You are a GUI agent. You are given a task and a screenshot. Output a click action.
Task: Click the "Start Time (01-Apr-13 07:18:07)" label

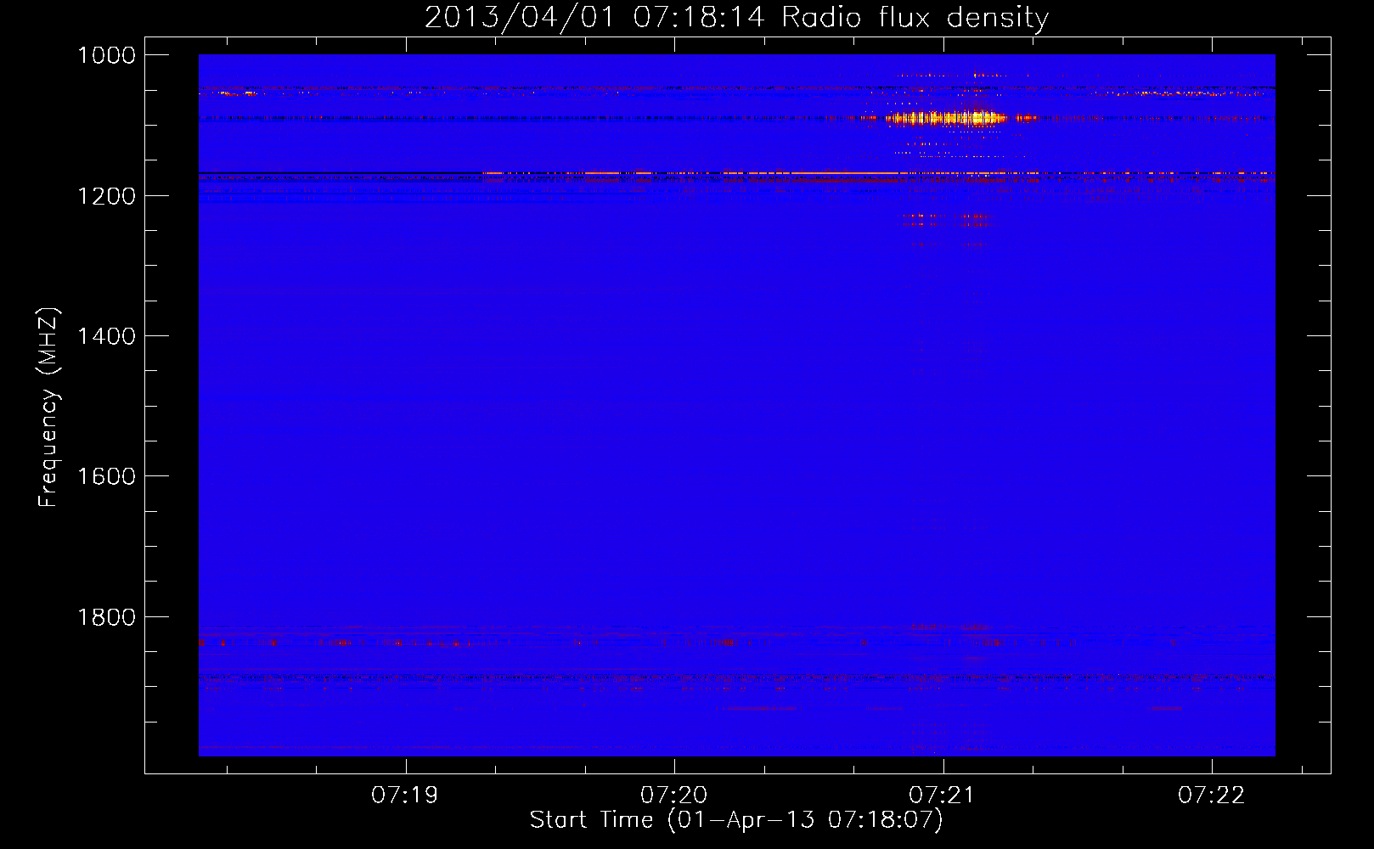pos(736,820)
